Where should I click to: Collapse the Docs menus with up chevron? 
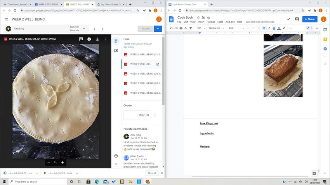point(317,28)
